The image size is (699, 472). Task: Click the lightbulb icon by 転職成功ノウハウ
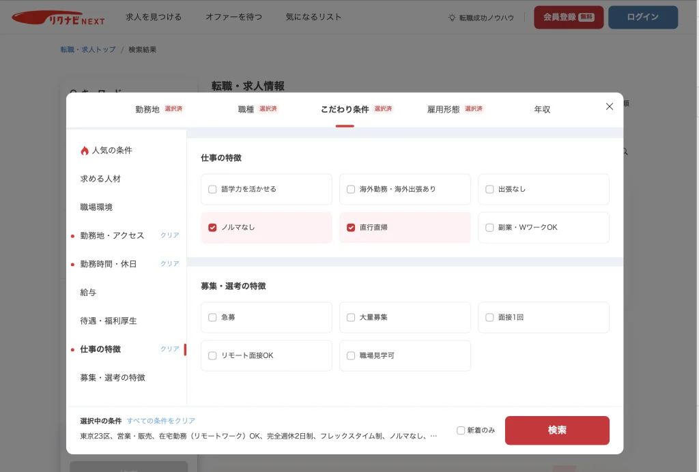(x=452, y=18)
